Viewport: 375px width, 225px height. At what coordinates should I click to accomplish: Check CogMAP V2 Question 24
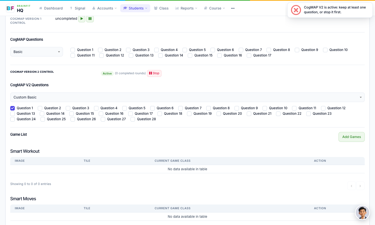[x=12, y=119]
